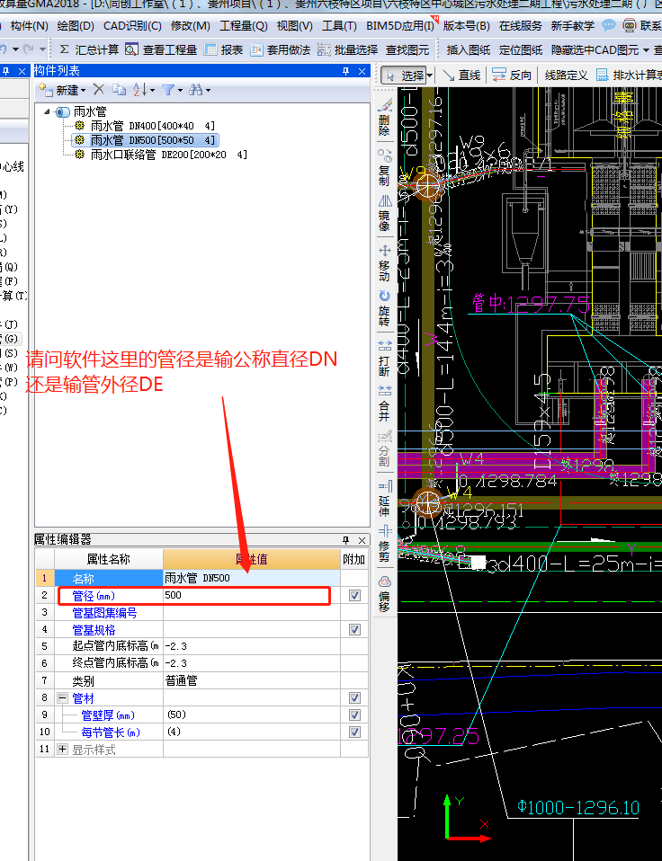Click the delete X icon in 构件列表 toolbar
This screenshot has width=662, height=861.
(x=98, y=89)
